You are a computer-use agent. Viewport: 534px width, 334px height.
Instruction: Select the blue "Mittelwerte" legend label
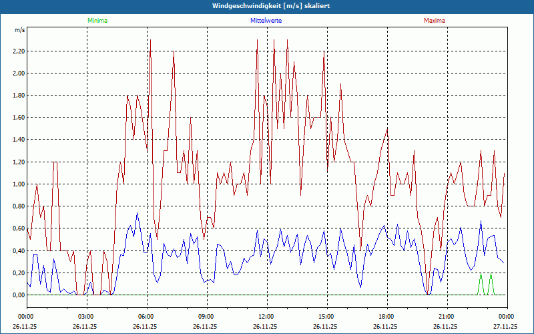point(266,21)
